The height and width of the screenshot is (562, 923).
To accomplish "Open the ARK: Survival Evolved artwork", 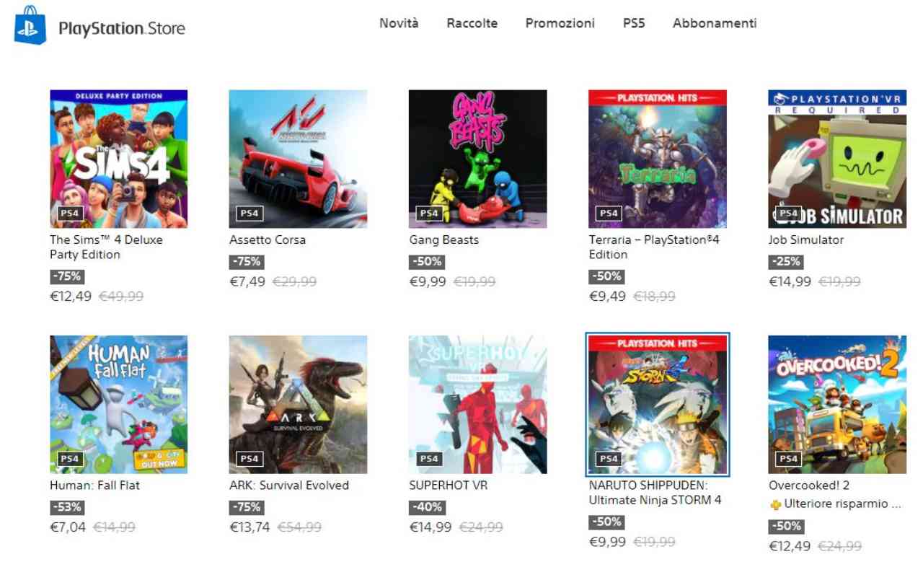I will pos(298,404).
